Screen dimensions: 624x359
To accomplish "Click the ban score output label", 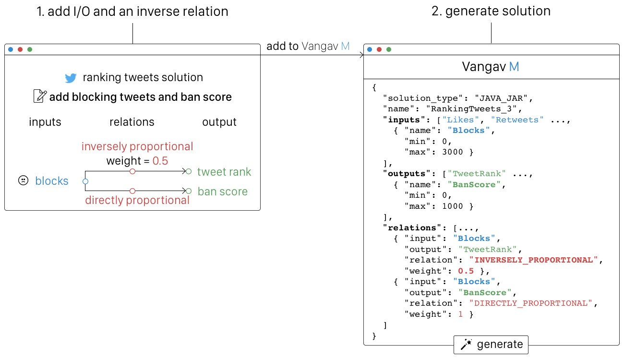I will (x=223, y=191).
